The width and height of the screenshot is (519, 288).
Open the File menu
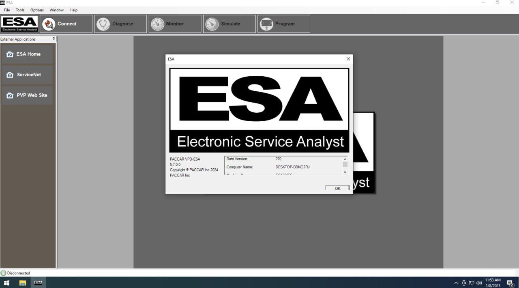point(7,10)
